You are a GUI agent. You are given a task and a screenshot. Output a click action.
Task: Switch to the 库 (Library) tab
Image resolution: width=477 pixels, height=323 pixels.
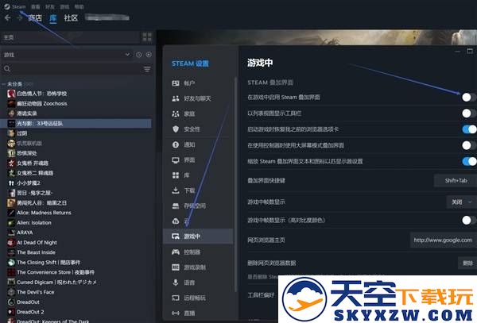click(x=53, y=18)
